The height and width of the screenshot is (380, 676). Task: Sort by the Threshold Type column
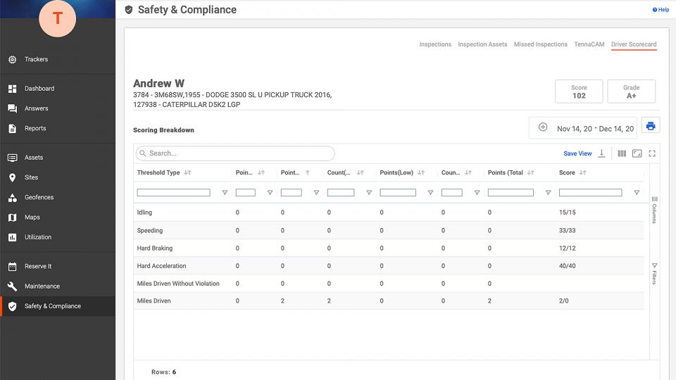tap(187, 172)
